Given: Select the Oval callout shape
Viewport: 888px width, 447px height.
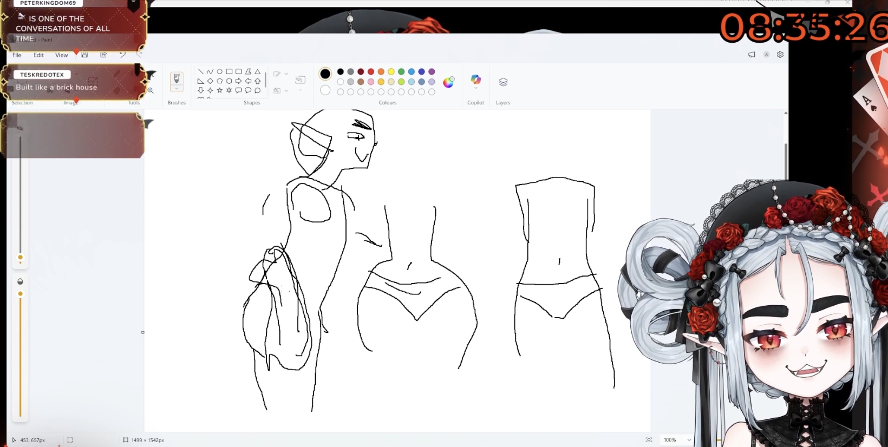Looking at the screenshot, I should click(248, 90).
